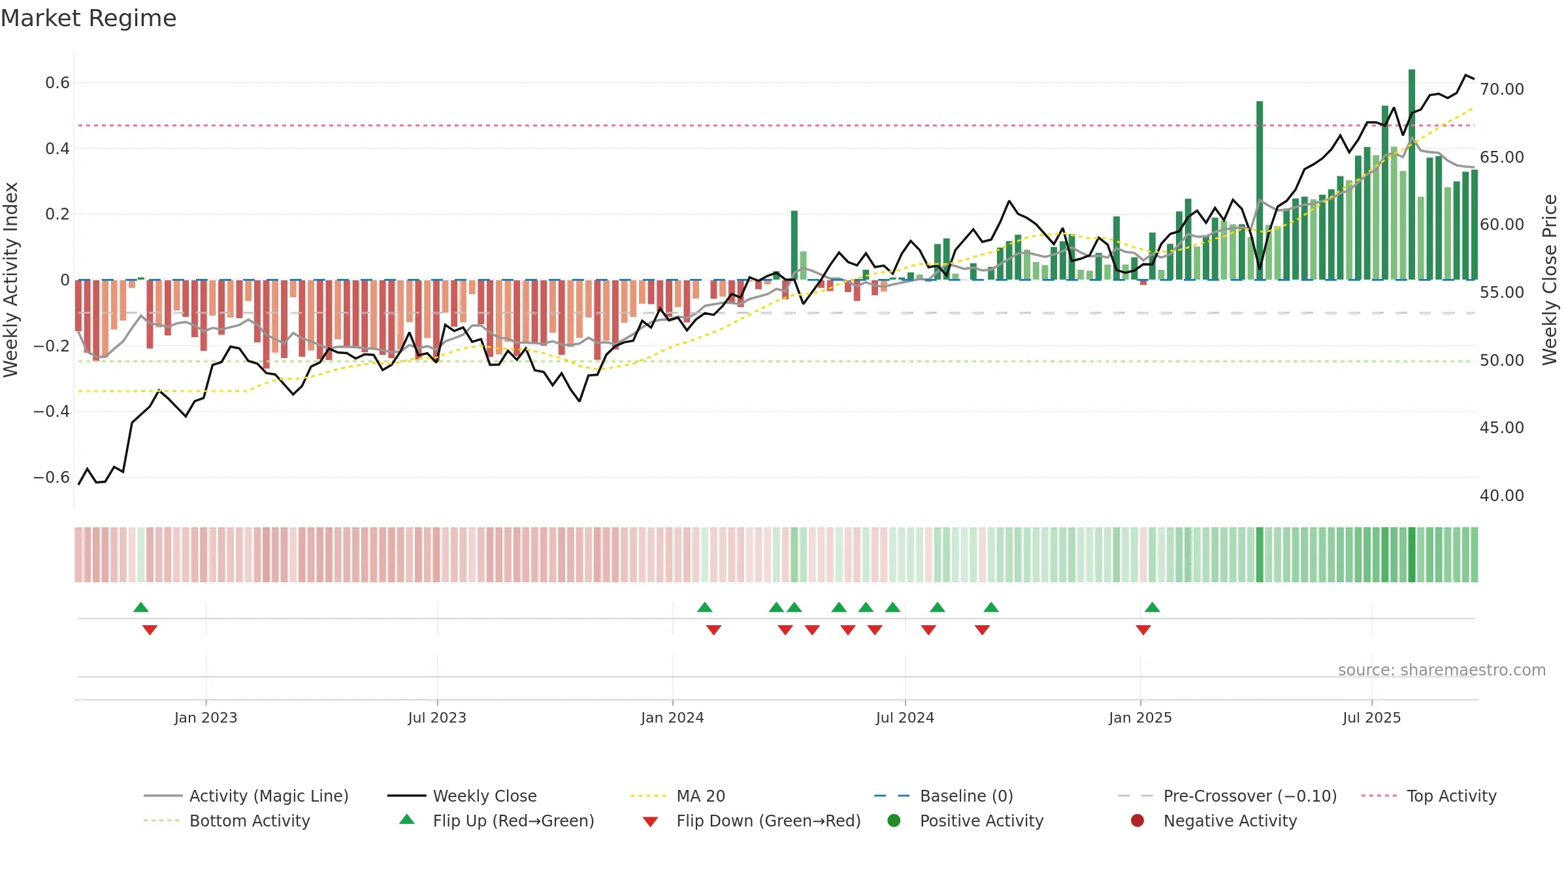This screenshot has height=882, width=1568.
Task: Click the Negative Activity legend entry
Action: [1213, 821]
